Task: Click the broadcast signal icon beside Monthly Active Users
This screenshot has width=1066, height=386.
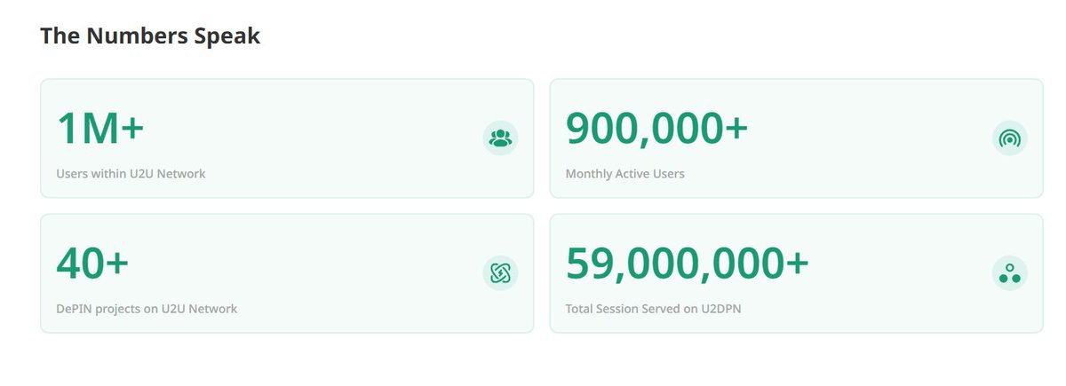Action: (1009, 138)
